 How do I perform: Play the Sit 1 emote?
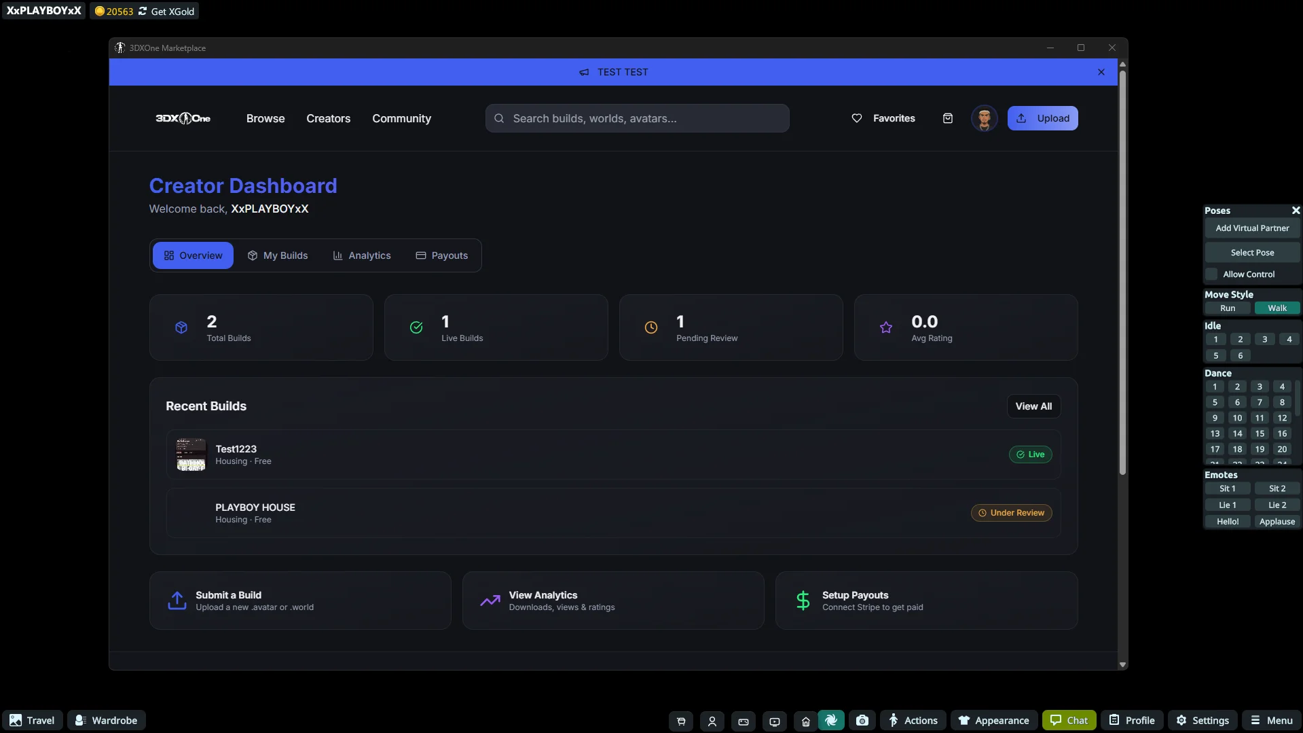pos(1228,488)
